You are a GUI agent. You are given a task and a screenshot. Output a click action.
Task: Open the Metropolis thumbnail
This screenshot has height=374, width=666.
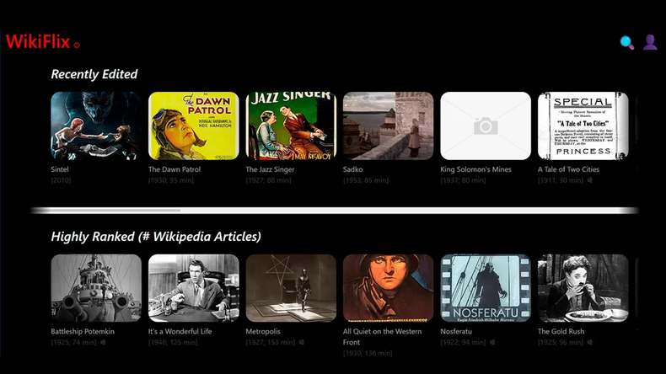pyautogui.click(x=291, y=288)
